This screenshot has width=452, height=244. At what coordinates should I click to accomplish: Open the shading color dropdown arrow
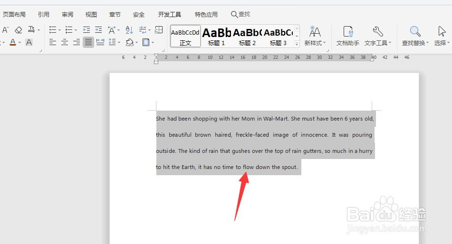point(136,43)
